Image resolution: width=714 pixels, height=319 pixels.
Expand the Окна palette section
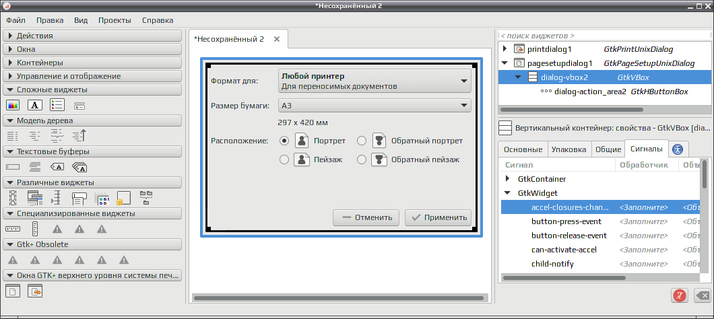pos(92,49)
